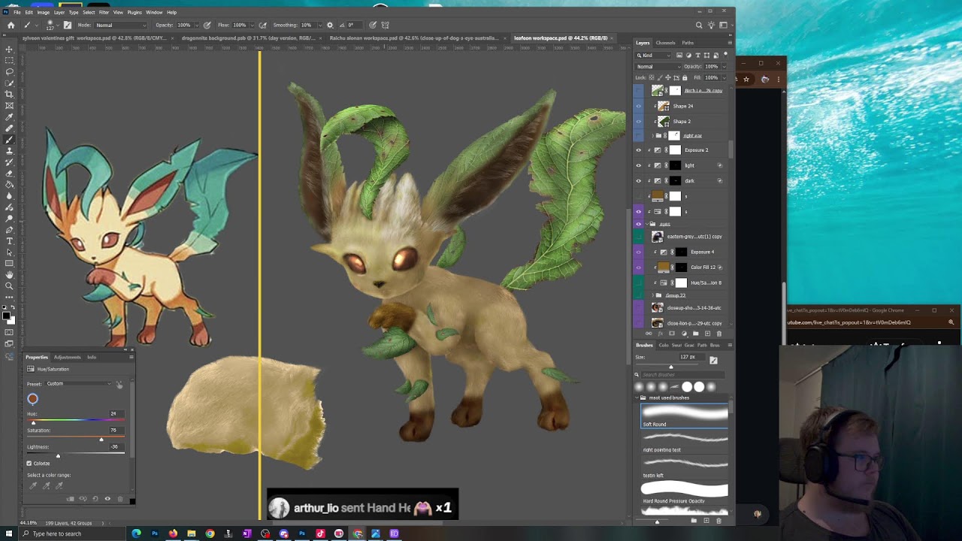Click on the Hue slider
This screenshot has height=541, width=962.
(75, 422)
